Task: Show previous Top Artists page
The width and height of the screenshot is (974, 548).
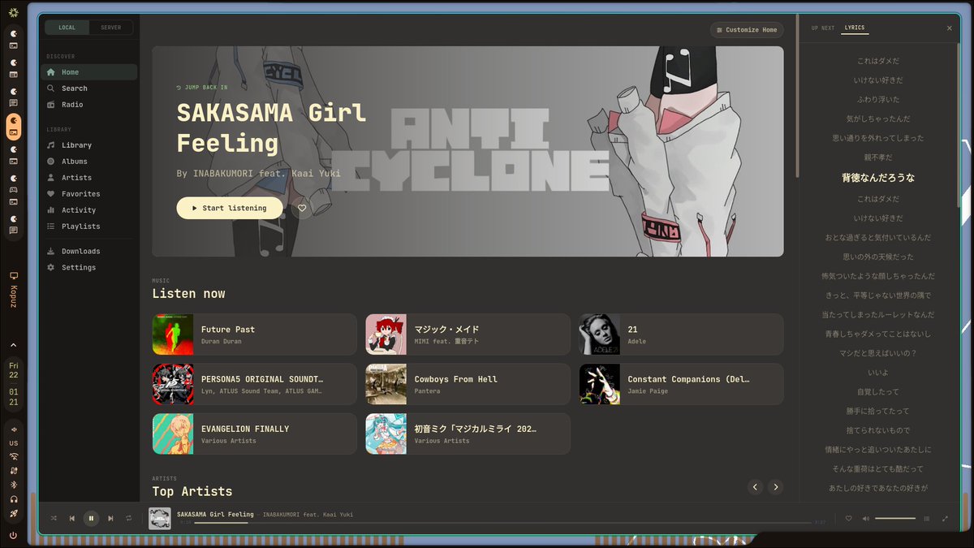Action: coord(755,487)
